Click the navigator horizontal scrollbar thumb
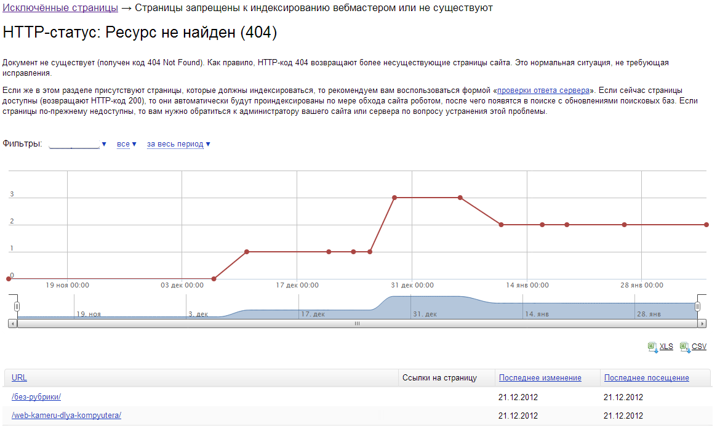720x426 pixels. tap(357, 323)
